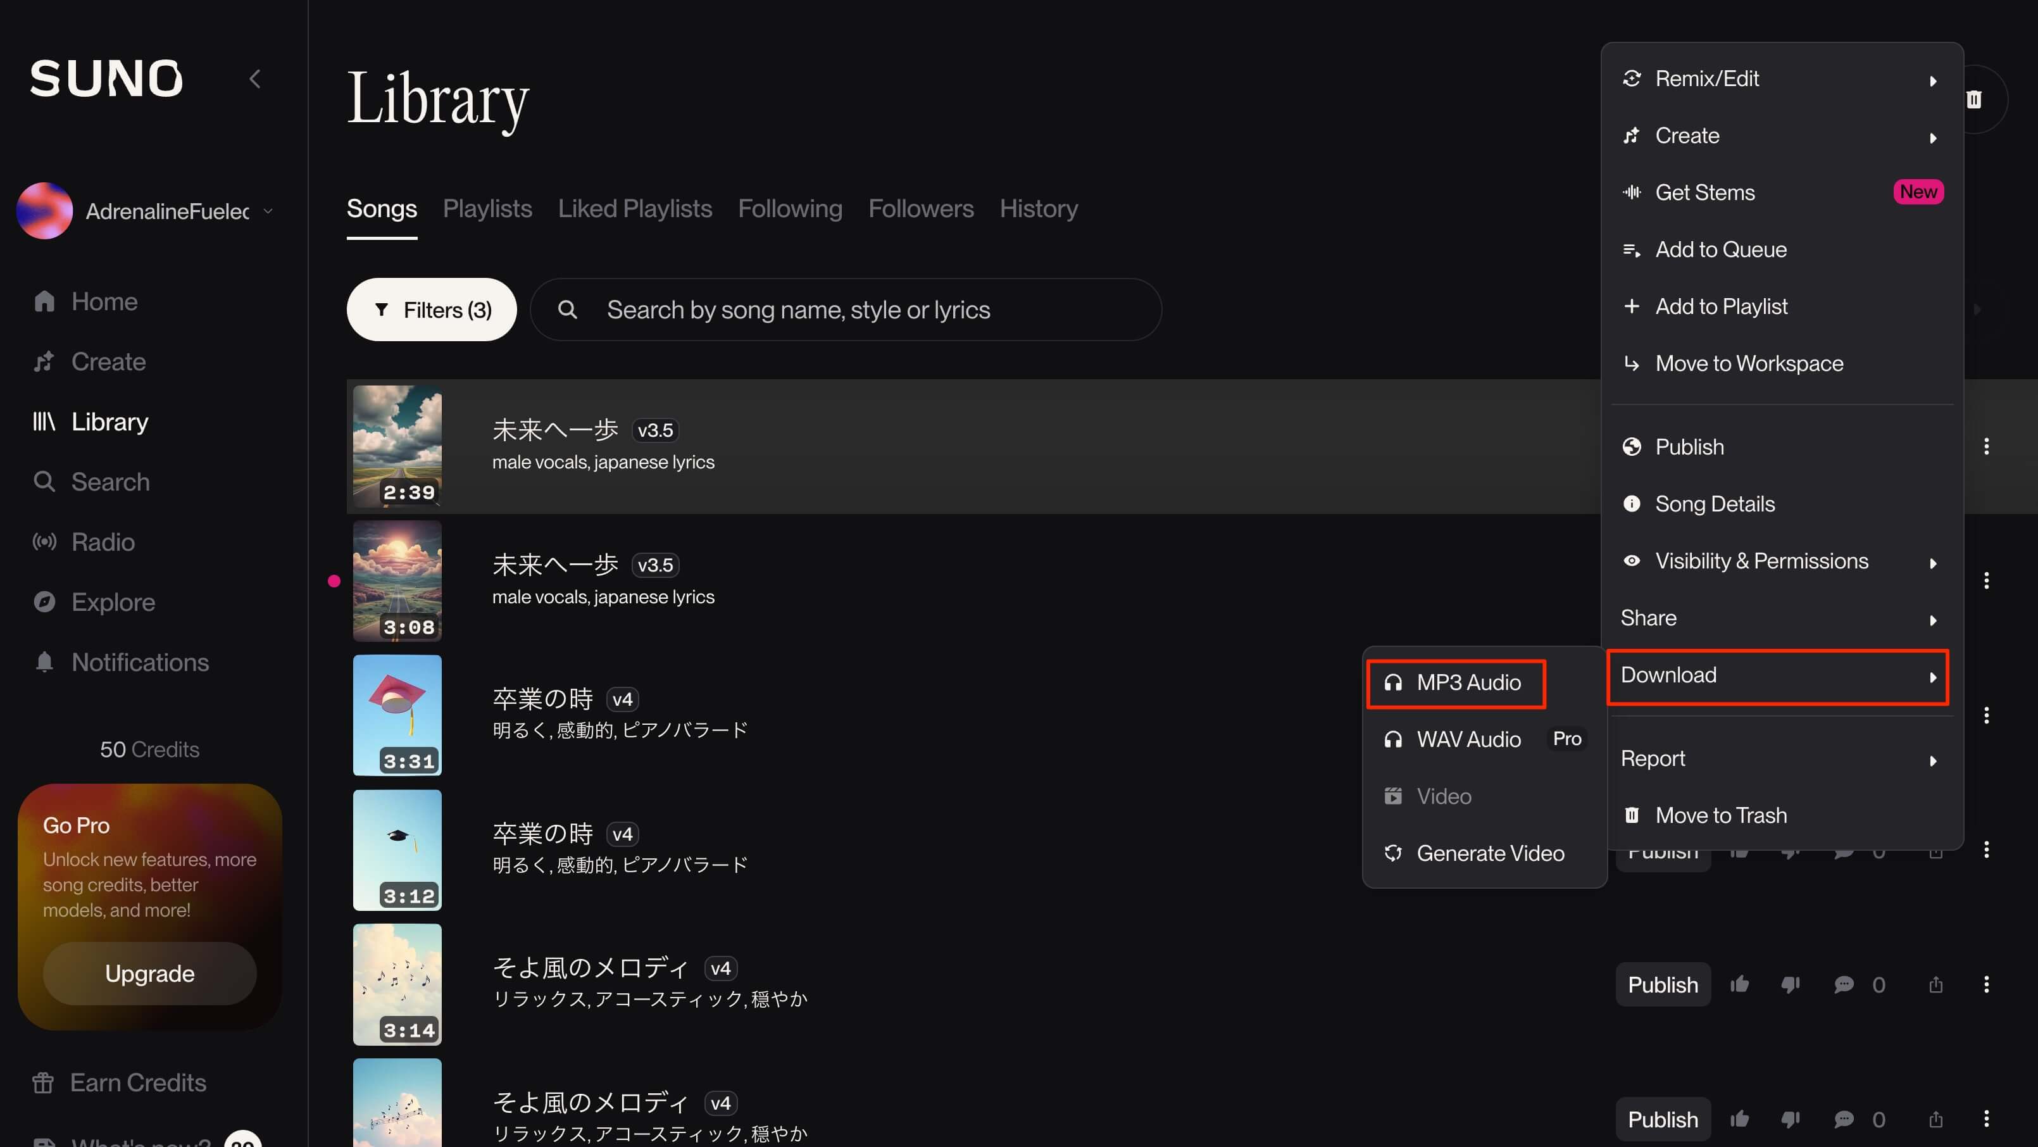This screenshot has height=1147, width=2038.
Task: Like そよ風のメロディ with the thumbs-up
Action: (1740, 984)
